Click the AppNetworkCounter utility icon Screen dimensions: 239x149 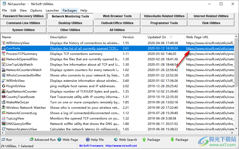[3, 92]
